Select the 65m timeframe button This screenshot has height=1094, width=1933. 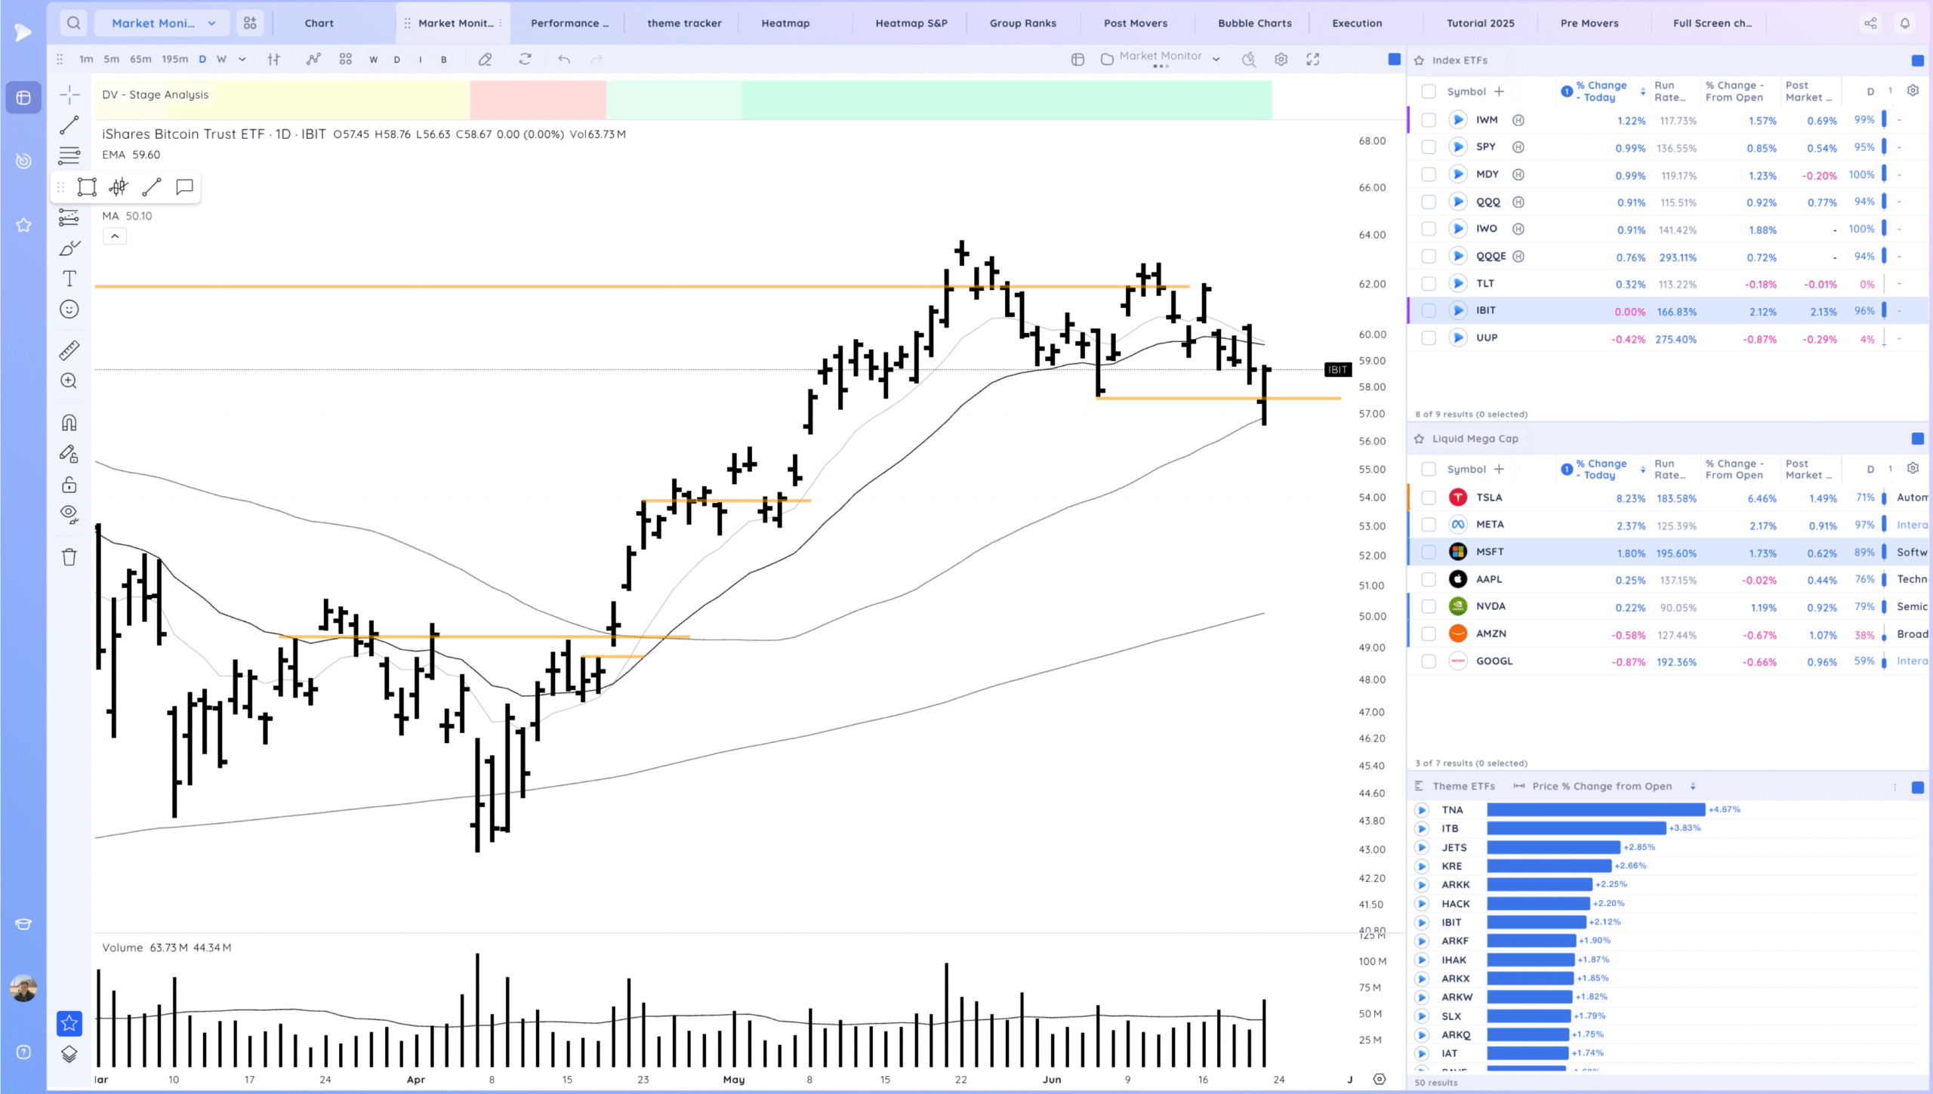click(140, 60)
